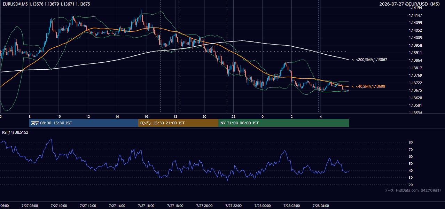Select the NY 21:00-06:00 JST session bar
445x209 pixels.
tap(284, 123)
